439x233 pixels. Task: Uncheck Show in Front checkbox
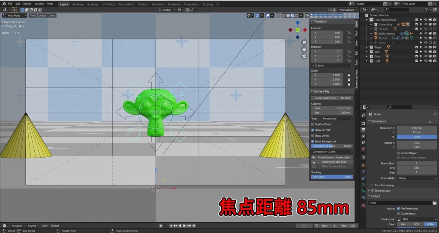[313, 130]
